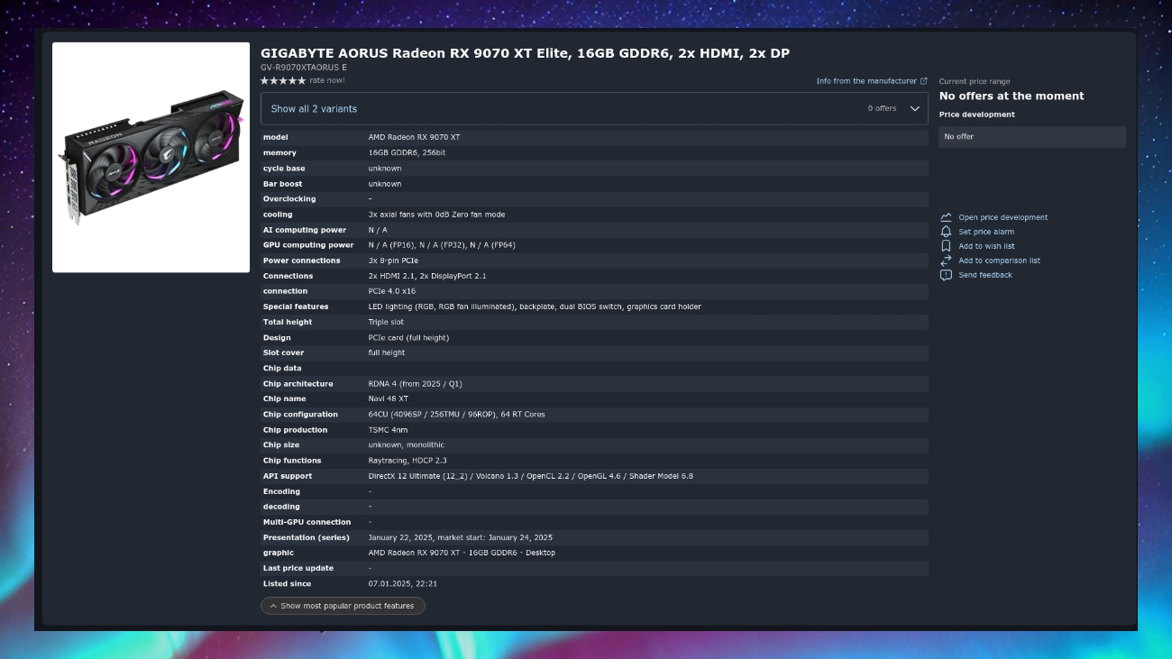Click the DirectX 12 Ultimate API support value
This screenshot has width=1172, height=659.
coord(530,476)
